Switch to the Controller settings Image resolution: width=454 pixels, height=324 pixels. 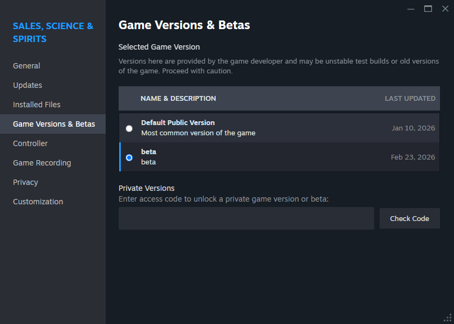[30, 143]
